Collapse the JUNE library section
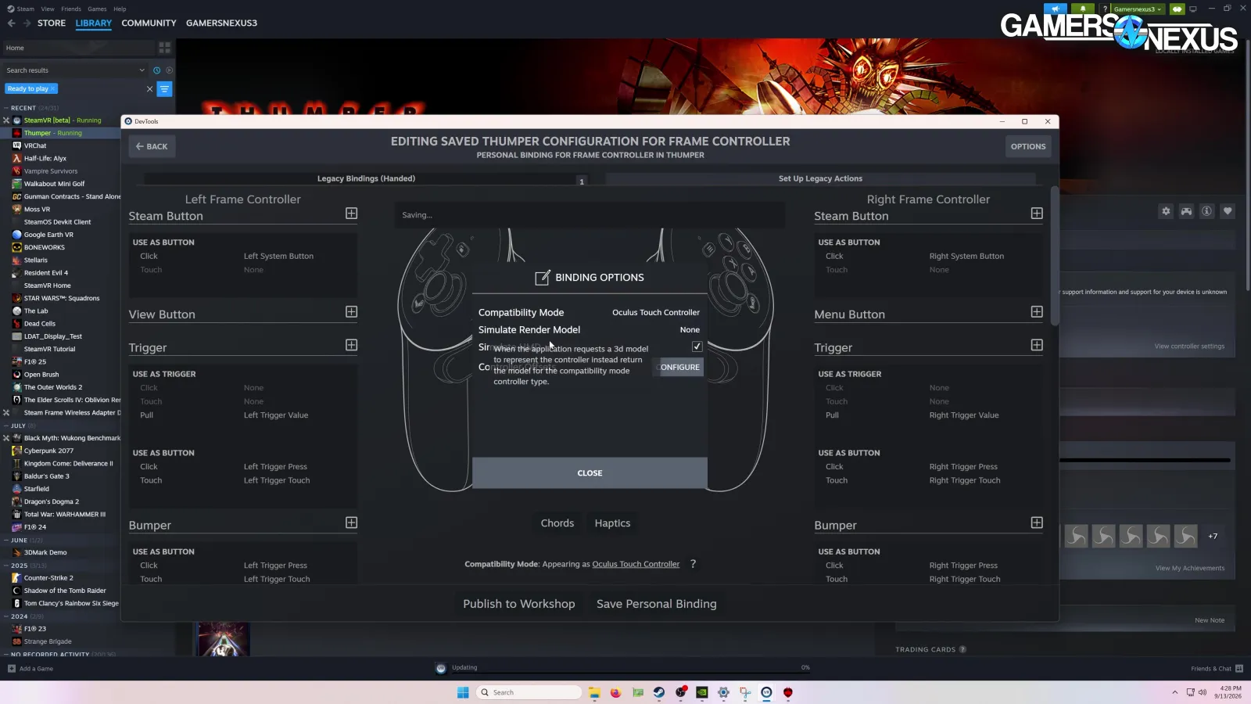The height and width of the screenshot is (704, 1251). (x=6, y=540)
